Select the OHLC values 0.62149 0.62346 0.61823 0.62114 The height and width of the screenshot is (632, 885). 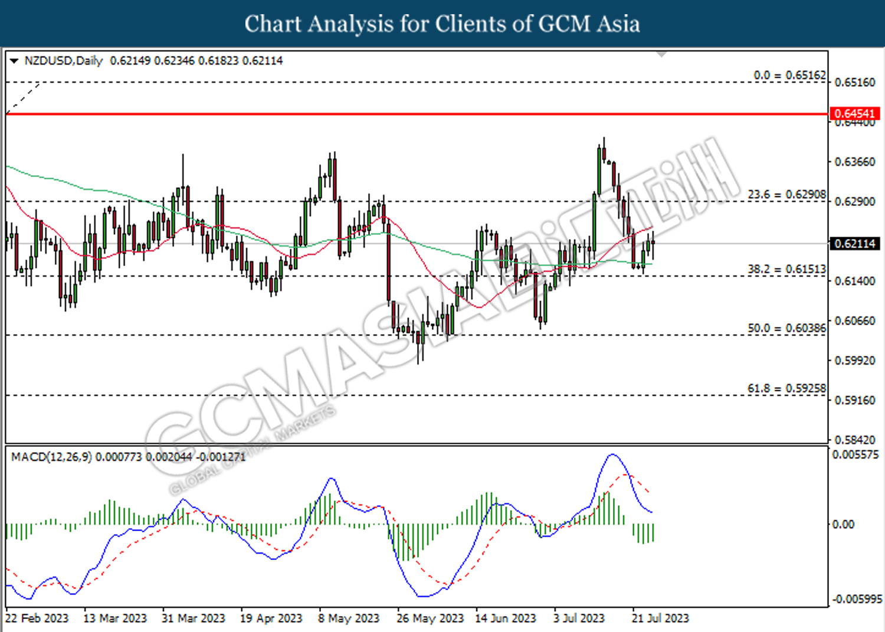pos(196,61)
